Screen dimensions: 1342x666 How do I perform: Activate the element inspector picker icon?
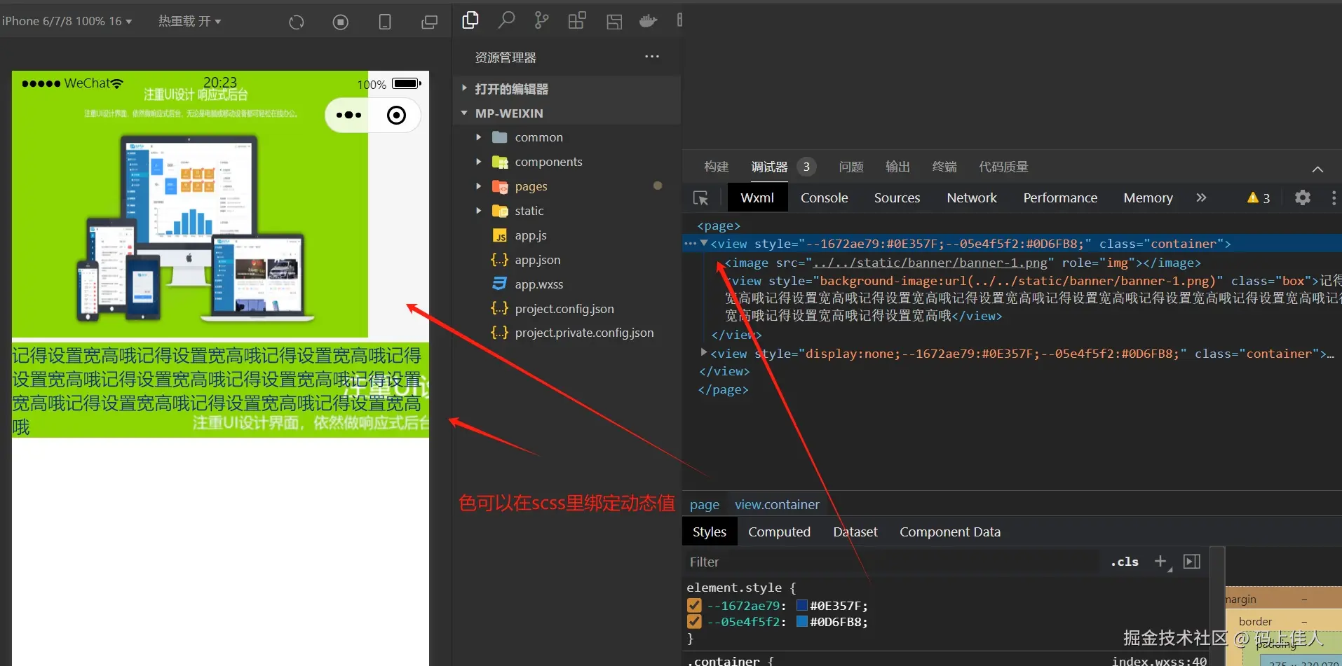pos(700,198)
